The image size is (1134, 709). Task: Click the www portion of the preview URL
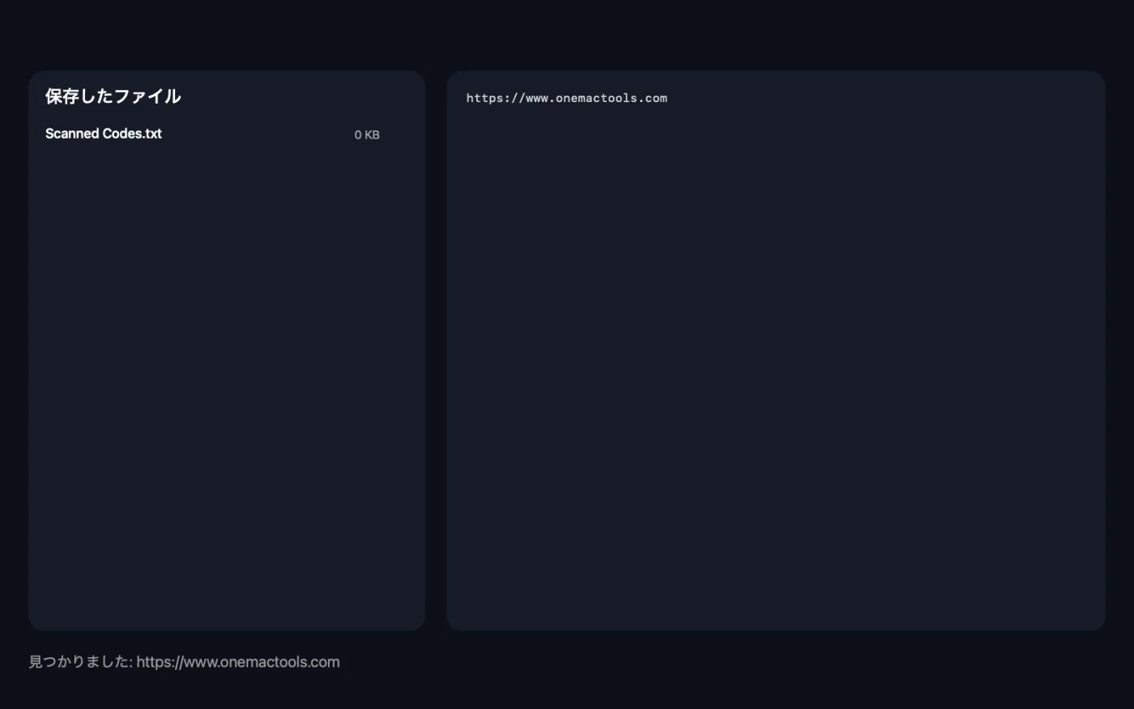coord(537,98)
